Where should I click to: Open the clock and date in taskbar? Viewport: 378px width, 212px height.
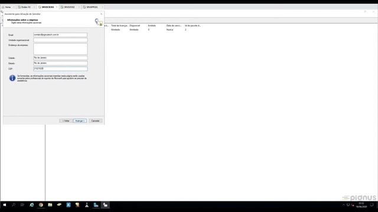(361, 205)
